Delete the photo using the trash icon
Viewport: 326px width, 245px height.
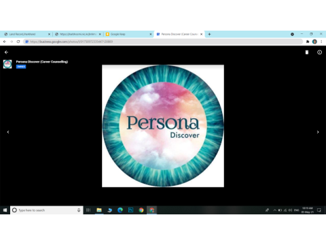pyautogui.click(x=307, y=52)
